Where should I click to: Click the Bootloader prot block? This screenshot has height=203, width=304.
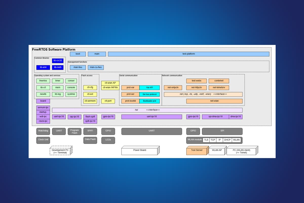coord(149,101)
